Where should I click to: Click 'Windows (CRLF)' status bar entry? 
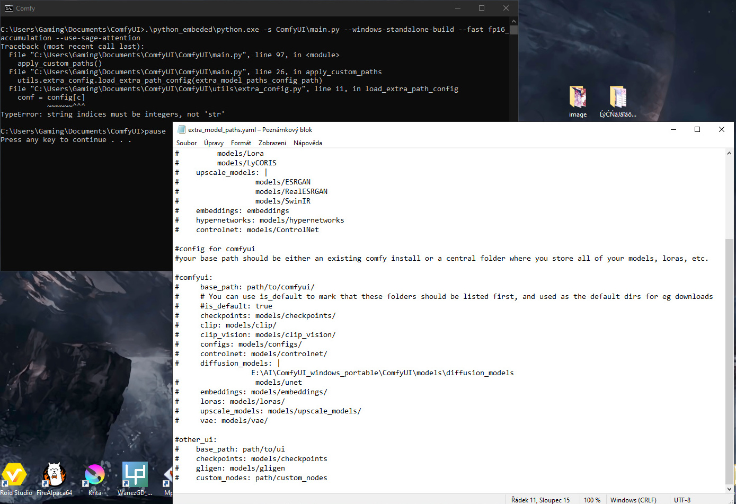tap(633, 500)
